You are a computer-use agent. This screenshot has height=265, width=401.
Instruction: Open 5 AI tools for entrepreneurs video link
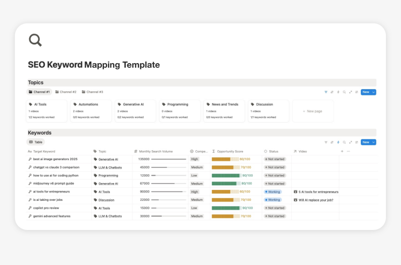tap(319, 191)
